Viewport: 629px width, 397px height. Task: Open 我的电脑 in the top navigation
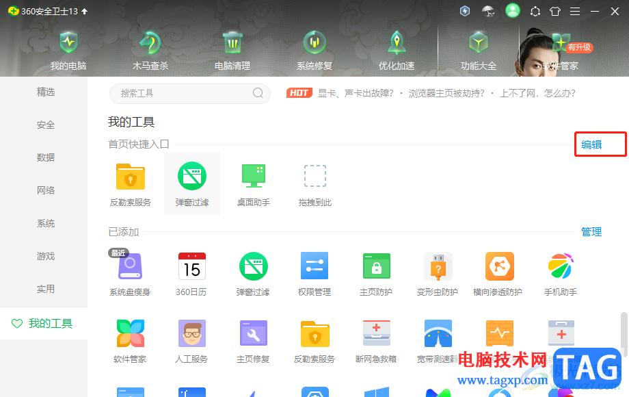tap(68, 51)
